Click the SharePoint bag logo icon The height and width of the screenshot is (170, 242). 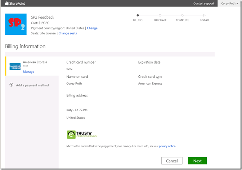click(6, 3)
